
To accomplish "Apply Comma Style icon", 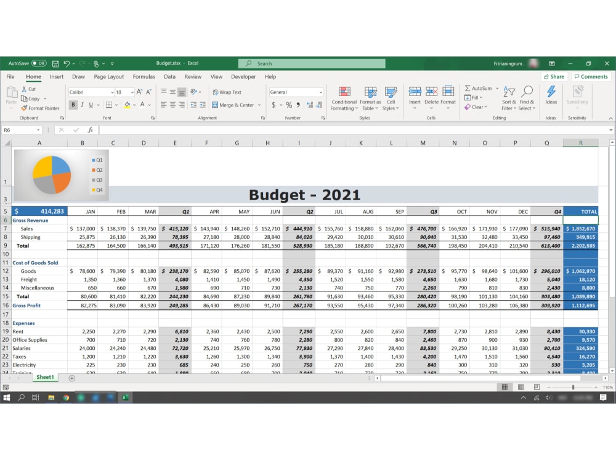I will [x=298, y=105].
